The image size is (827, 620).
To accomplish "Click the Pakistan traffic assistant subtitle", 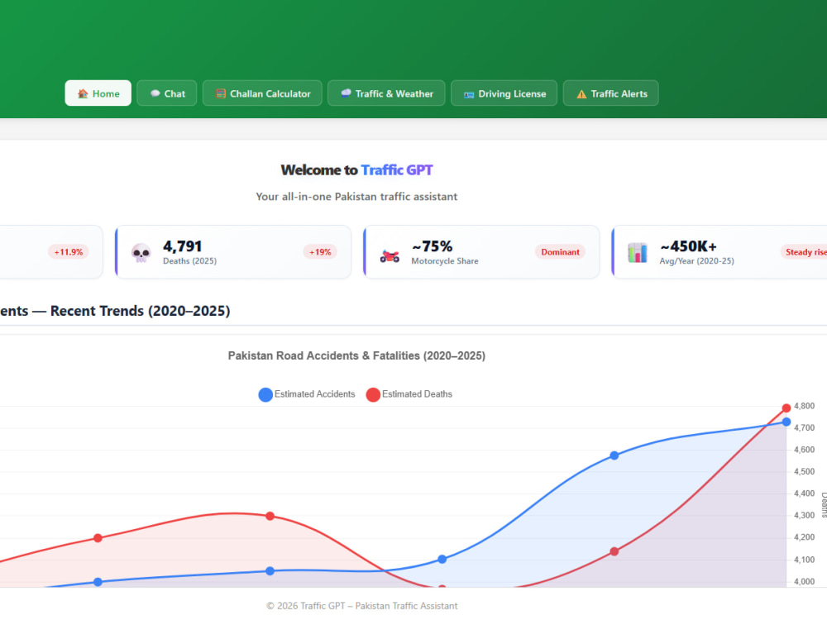I will (356, 197).
